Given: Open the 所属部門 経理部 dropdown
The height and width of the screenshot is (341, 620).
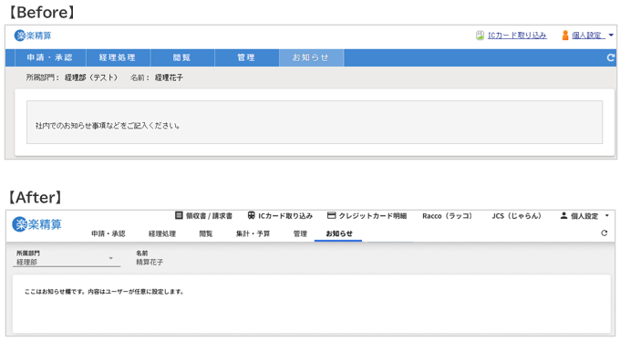Looking at the screenshot, I should [67, 258].
